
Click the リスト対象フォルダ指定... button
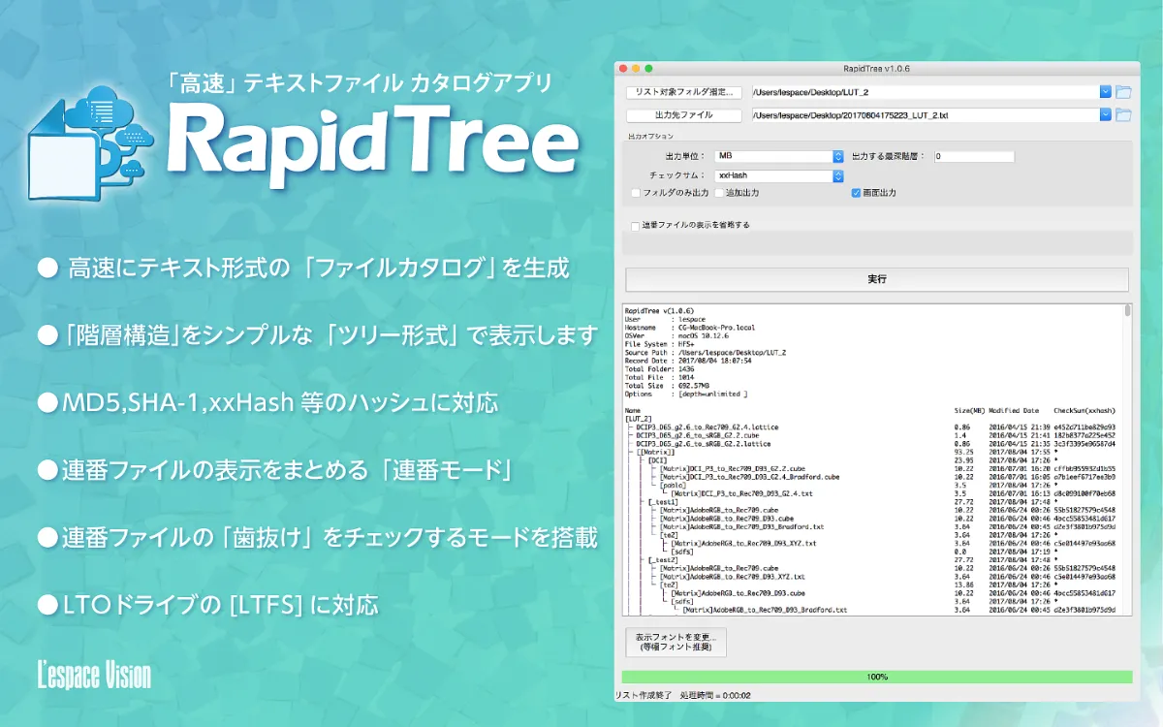683,92
